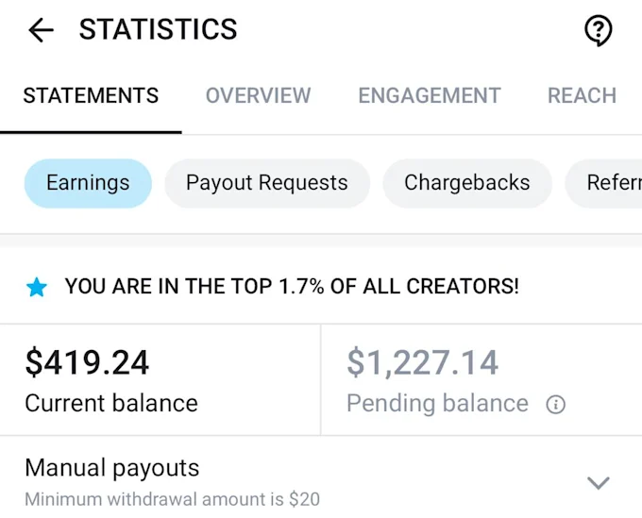
Task: Open the Engagement tab
Action: coord(430,95)
